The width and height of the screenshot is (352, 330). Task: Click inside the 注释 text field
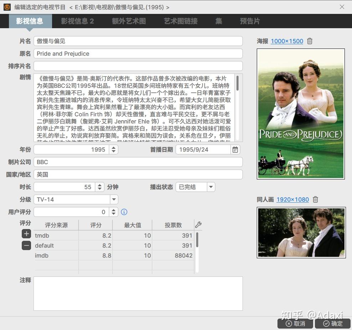click(137, 293)
